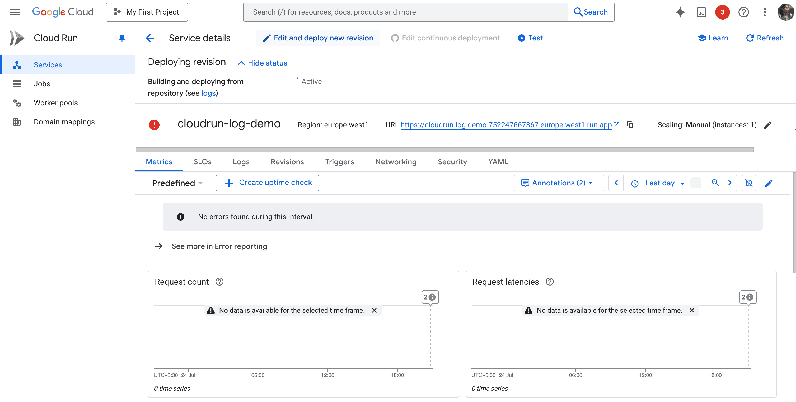The height and width of the screenshot is (402, 796).
Task: View the 3 pending notifications
Action: [723, 12]
